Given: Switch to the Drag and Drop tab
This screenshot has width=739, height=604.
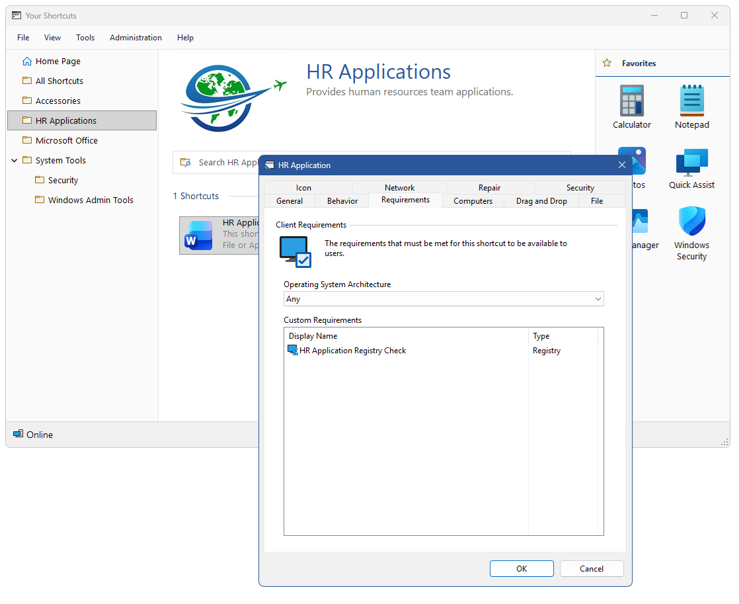Looking at the screenshot, I should click(541, 201).
